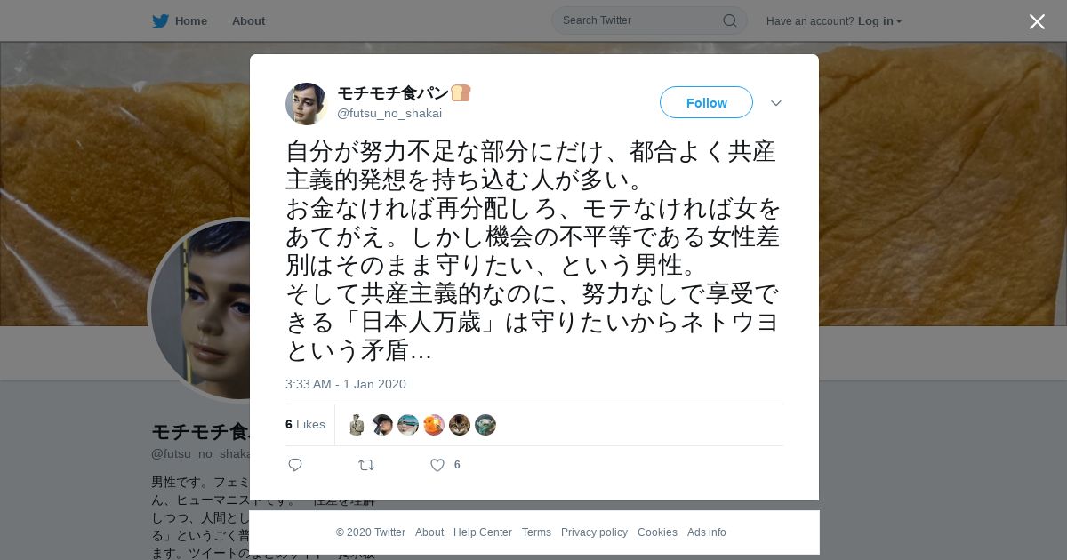Open the tweet author's avatar
Viewport: 1067px width, 560px height.
pos(307,104)
